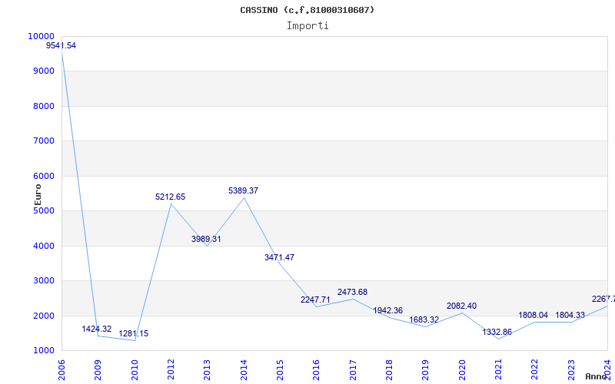The image size is (615, 384).
Task: Select data label 1281.15
Action: tap(133, 334)
